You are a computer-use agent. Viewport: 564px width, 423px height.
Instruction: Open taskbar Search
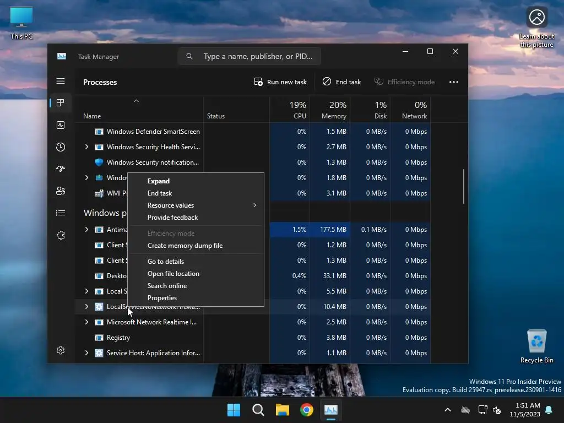[x=258, y=410]
